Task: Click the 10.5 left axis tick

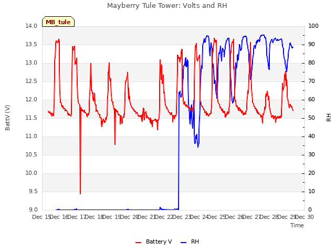Action: pyautogui.click(x=31, y=155)
